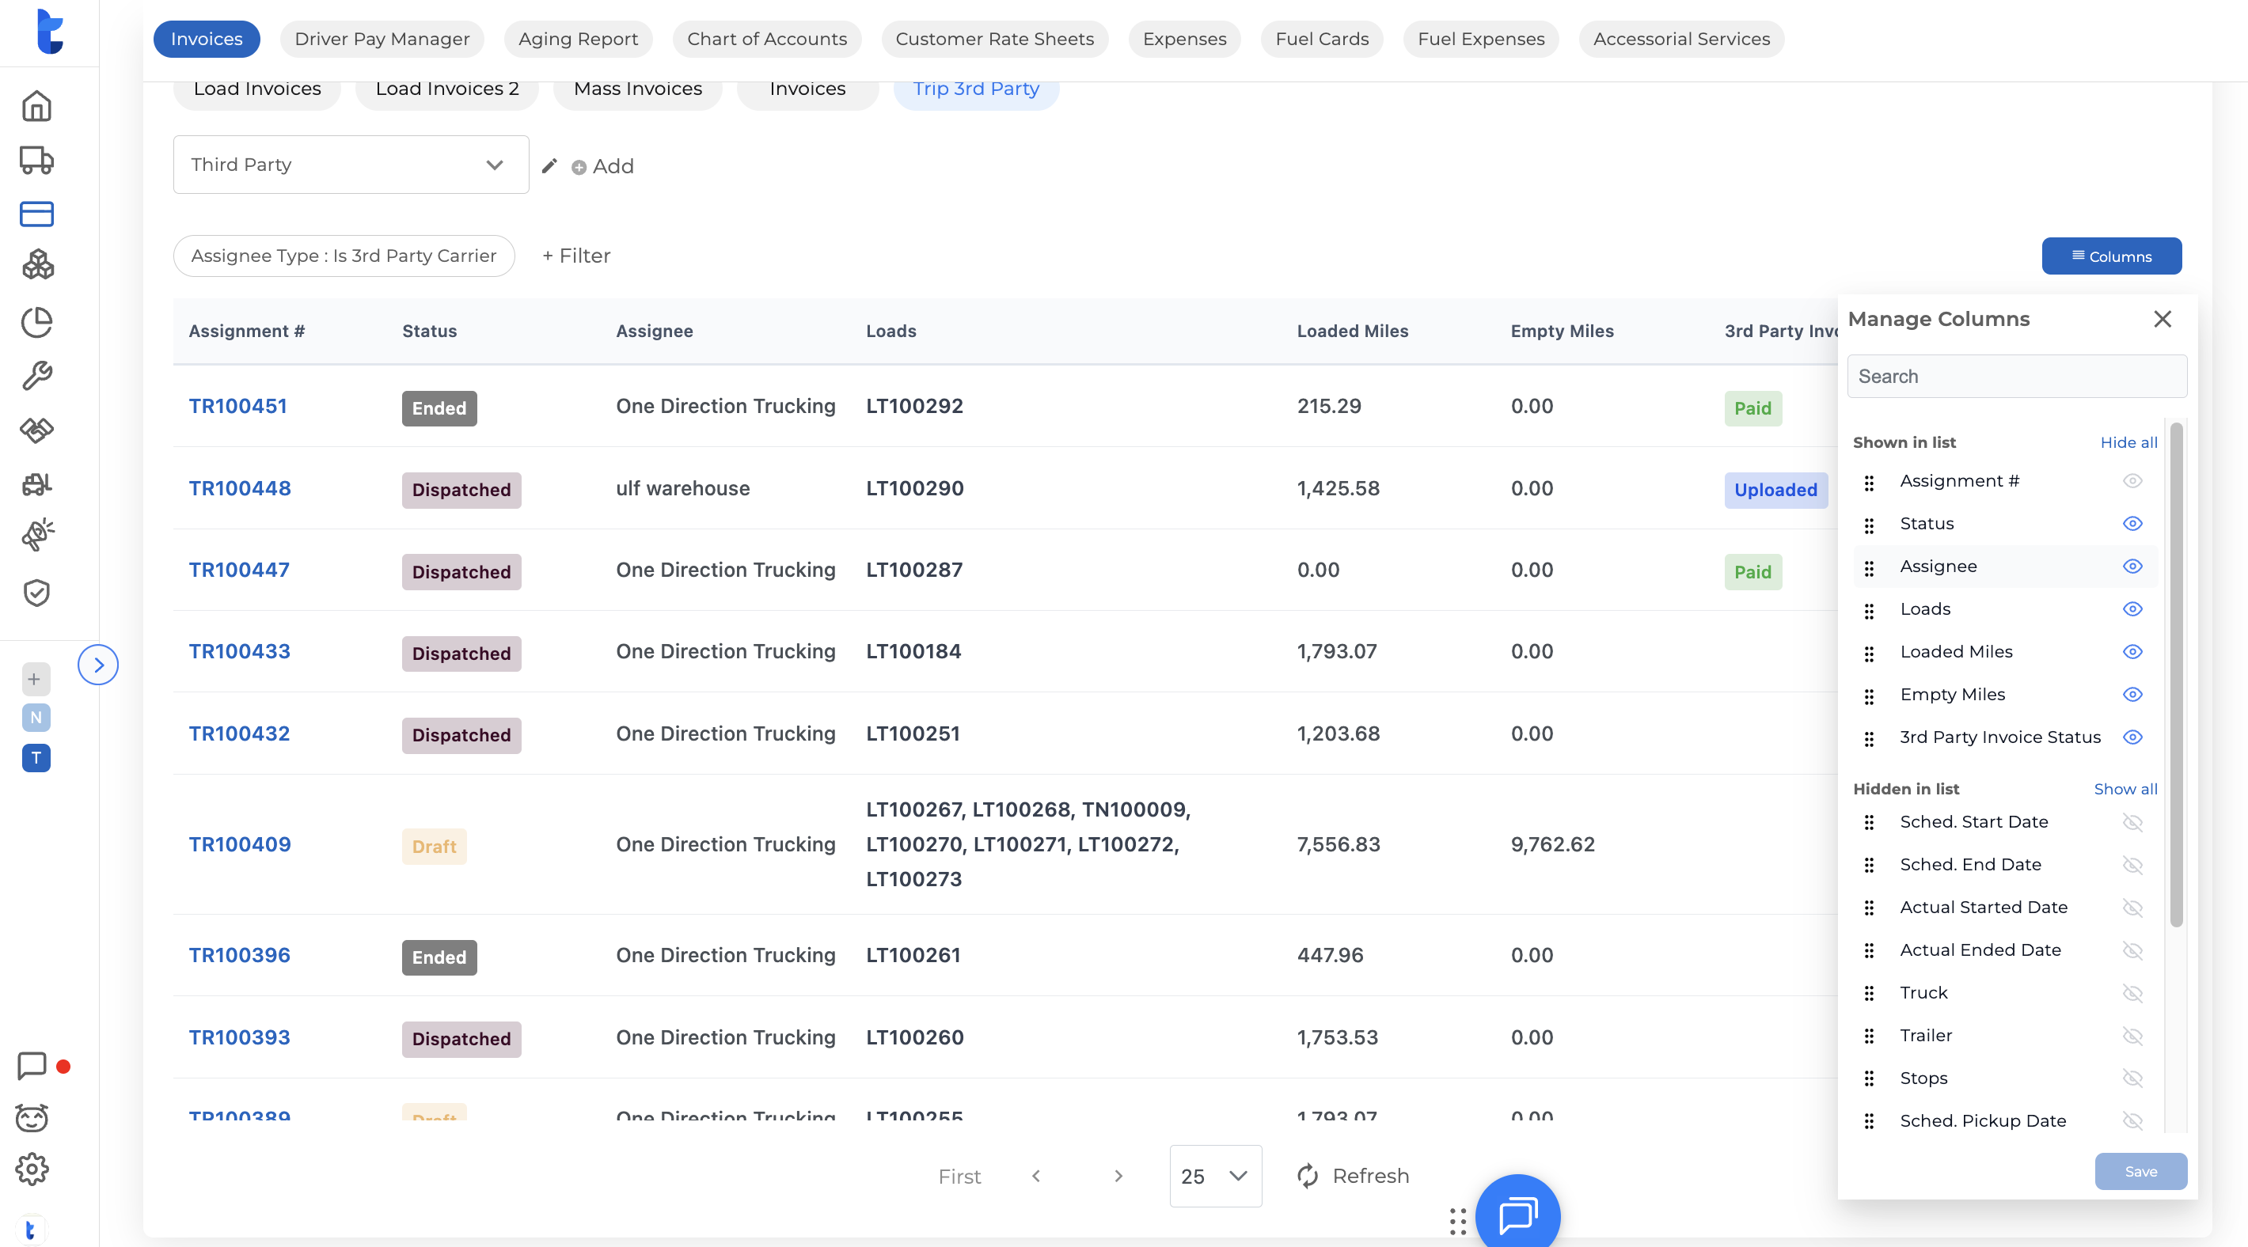Viewport: 2248px width, 1247px height.
Task: Switch to the Driver Pay Manager tab
Action: 382,40
